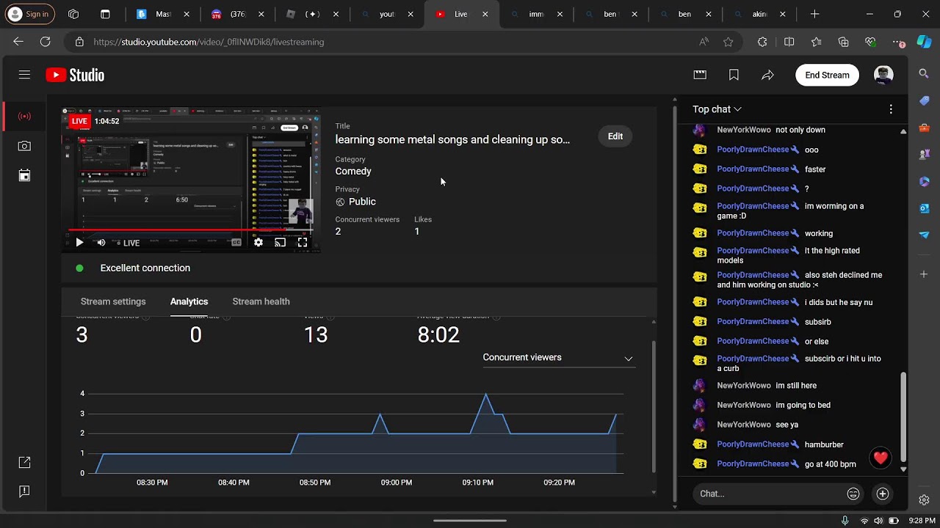The width and height of the screenshot is (940, 528).
Task: Click the Edge sidebar search icon
Action: tap(925, 73)
